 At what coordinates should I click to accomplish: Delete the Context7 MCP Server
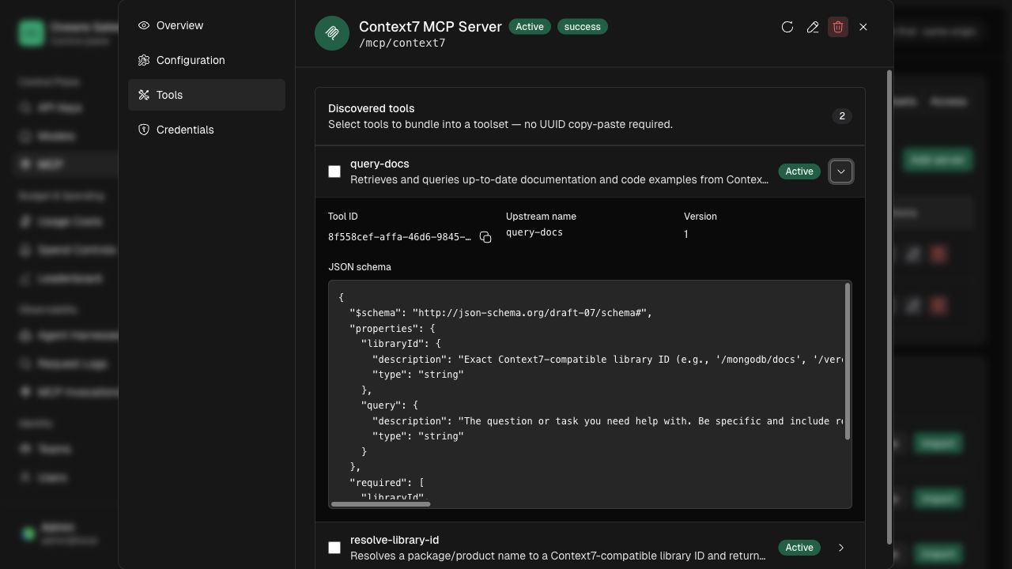(838, 27)
